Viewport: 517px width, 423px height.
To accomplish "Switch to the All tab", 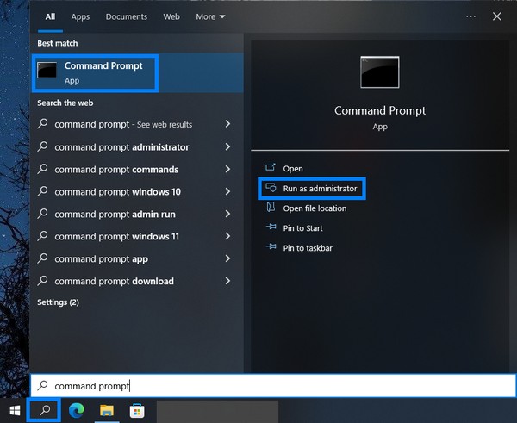I will pos(50,16).
